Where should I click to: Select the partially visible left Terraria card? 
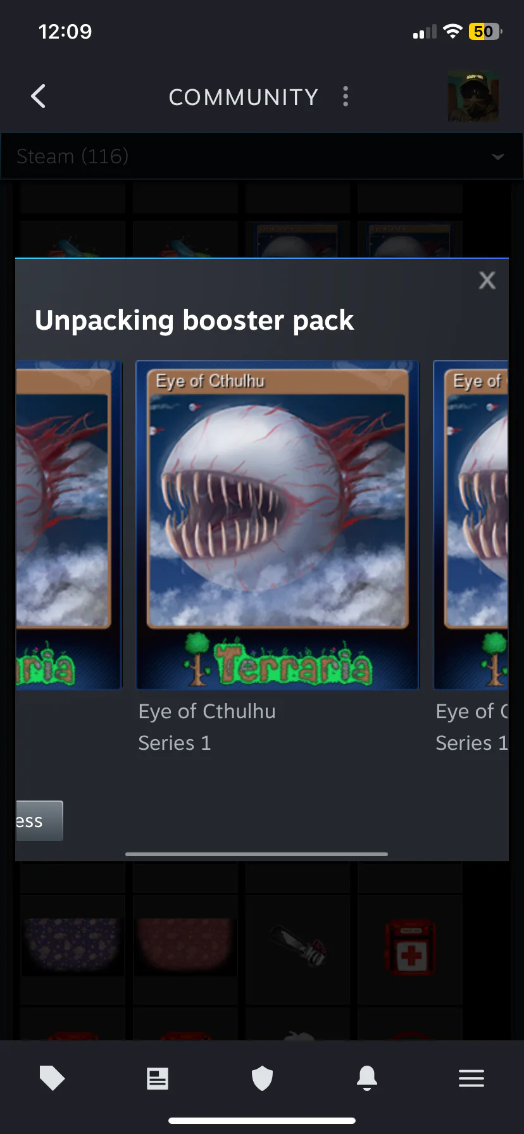[x=68, y=525]
